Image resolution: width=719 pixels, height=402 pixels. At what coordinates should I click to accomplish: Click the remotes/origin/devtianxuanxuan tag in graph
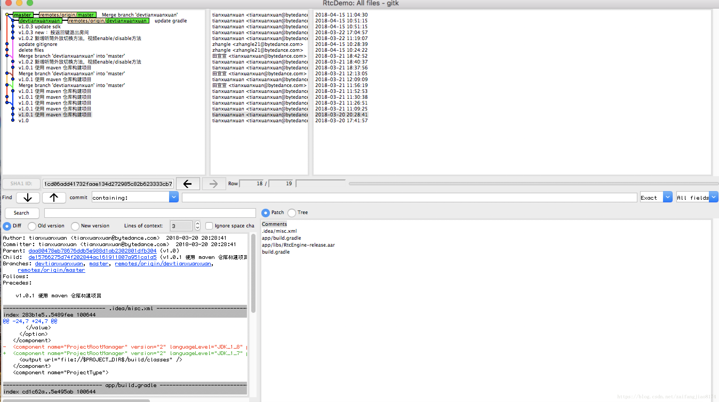pyautogui.click(x=108, y=21)
